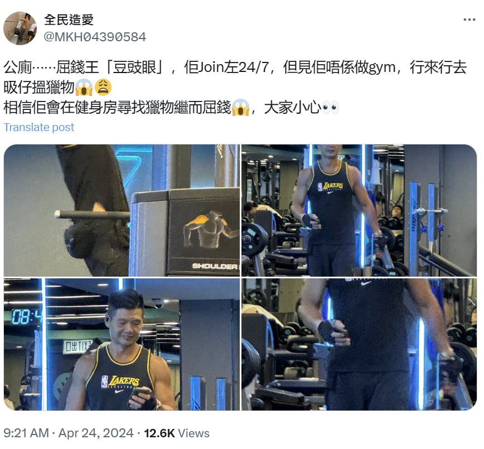The height and width of the screenshot is (449, 484).
Task: Click the first screaming face emoji in text
Action: [84, 88]
